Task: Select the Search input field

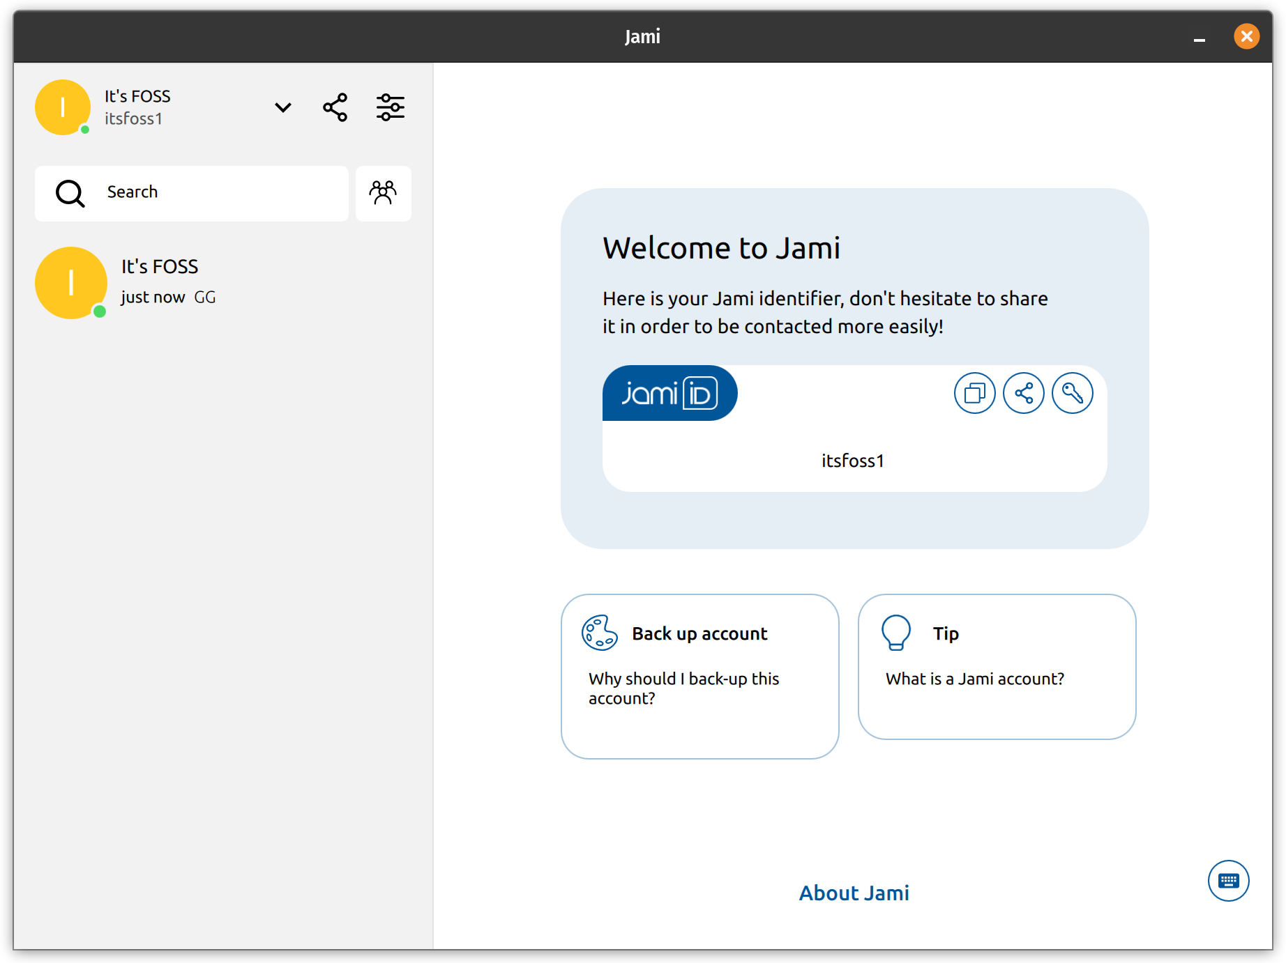Action: pyautogui.click(x=209, y=193)
